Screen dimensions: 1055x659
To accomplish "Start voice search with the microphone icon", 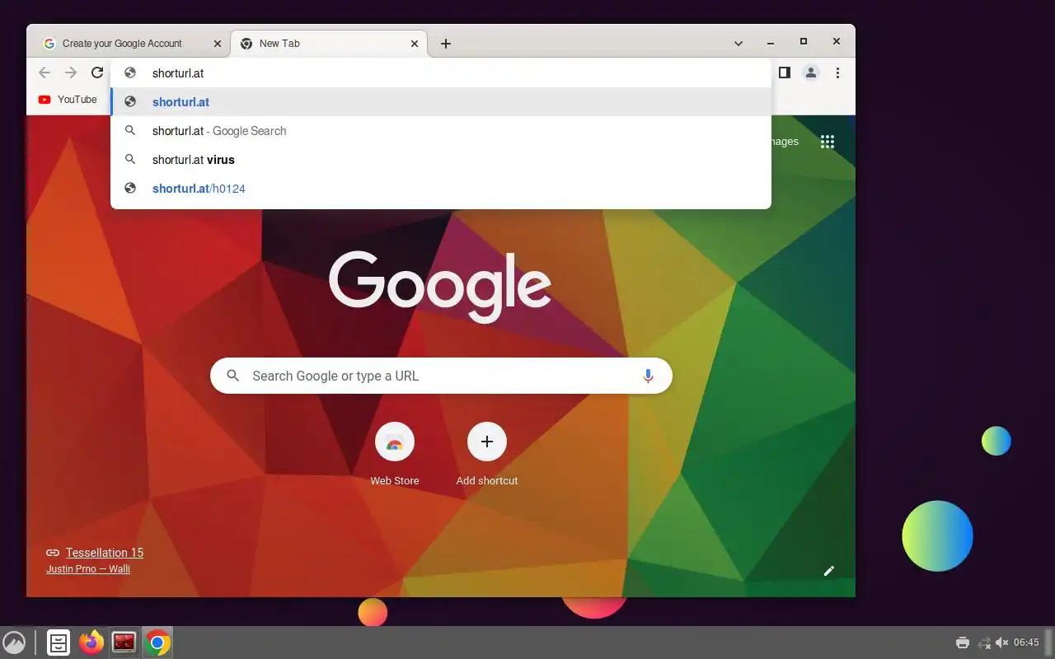I will [648, 376].
